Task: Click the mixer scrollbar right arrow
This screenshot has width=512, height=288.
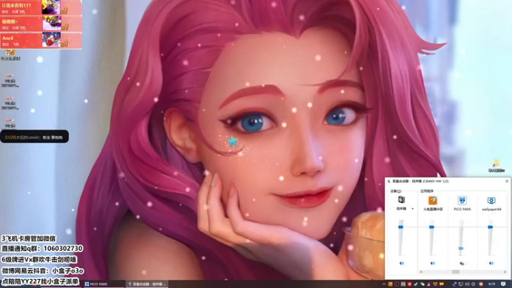Action: (505, 271)
